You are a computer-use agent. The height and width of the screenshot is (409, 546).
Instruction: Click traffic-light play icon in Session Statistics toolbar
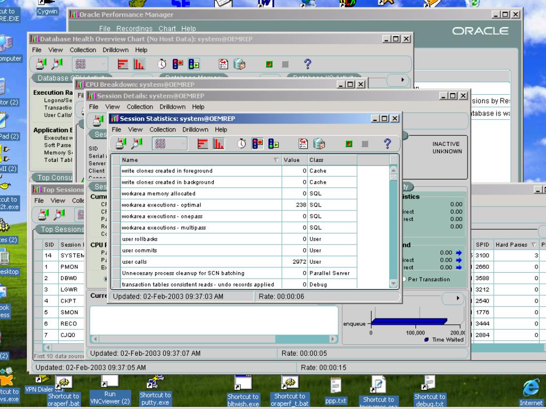(274, 144)
